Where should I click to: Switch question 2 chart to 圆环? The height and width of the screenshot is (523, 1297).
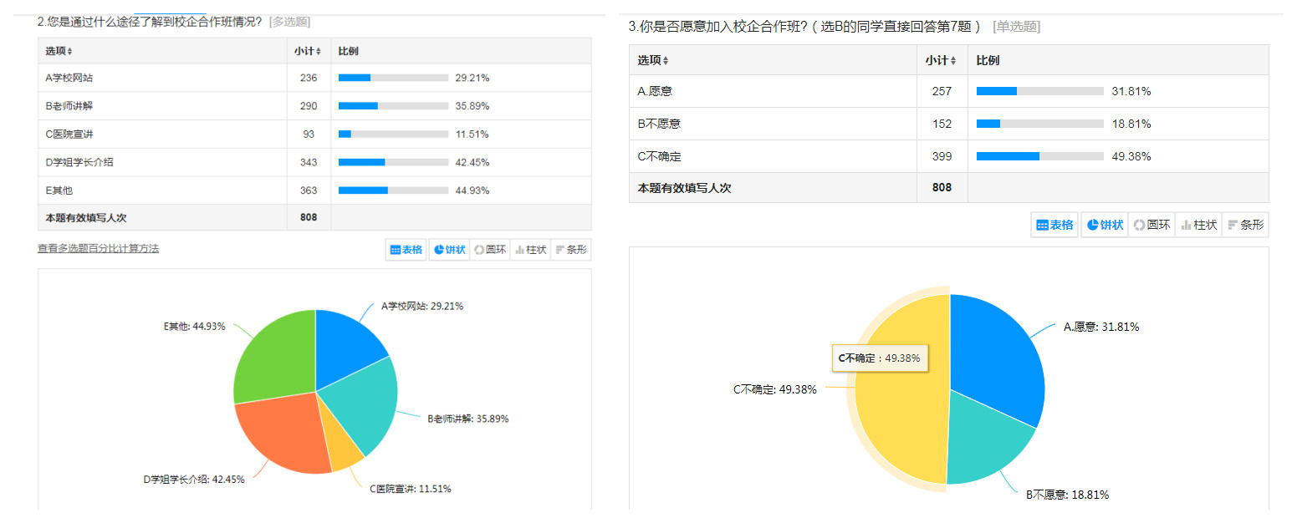tap(489, 250)
